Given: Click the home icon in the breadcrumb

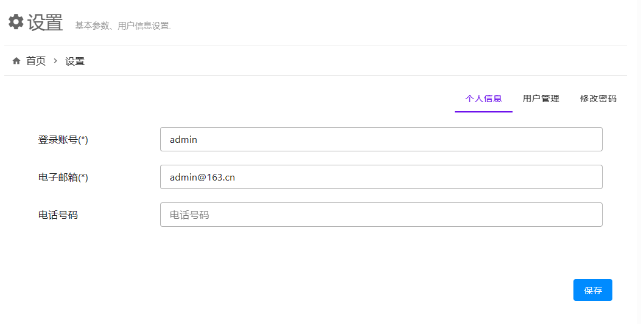Looking at the screenshot, I should point(16,61).
